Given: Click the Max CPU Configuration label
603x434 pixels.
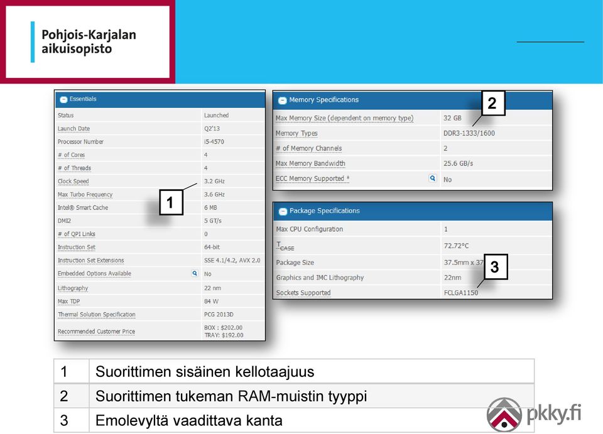Looking at the screenshot, I should 309,229.
